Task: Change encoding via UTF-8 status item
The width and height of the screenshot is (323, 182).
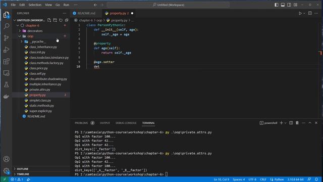Action: (x=252, y=179)
